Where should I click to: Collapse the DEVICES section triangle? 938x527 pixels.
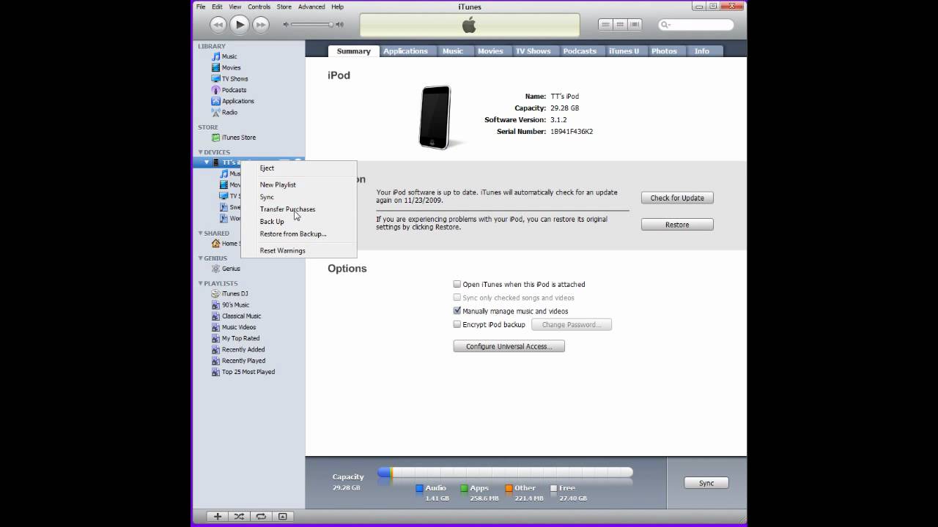(x=201, y=152)
